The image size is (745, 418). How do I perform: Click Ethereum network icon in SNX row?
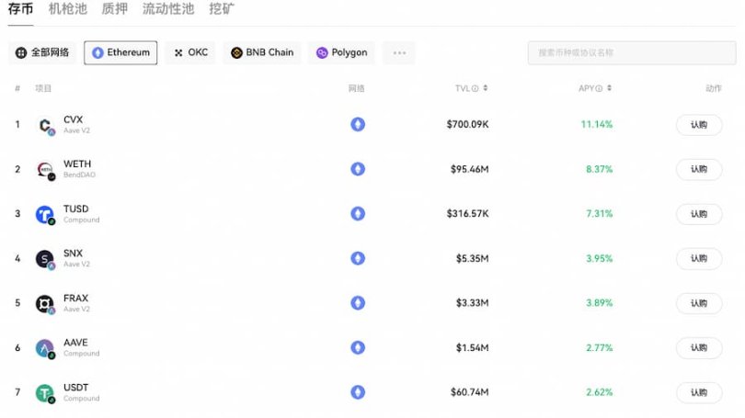pyautogui.click(x=358, y=258)
